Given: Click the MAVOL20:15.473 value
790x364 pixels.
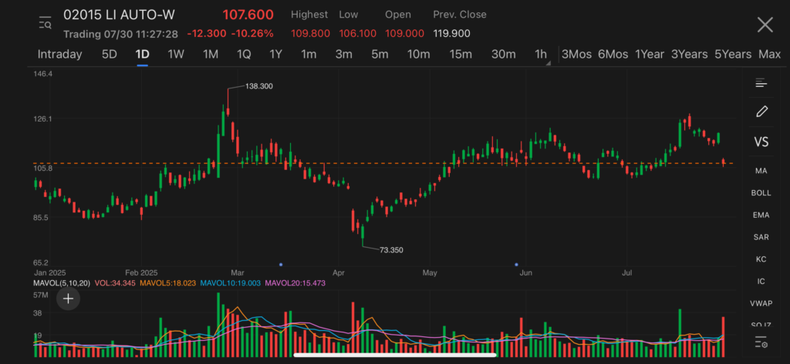Looking at the screenshot, I should click(x=295, y=283).
